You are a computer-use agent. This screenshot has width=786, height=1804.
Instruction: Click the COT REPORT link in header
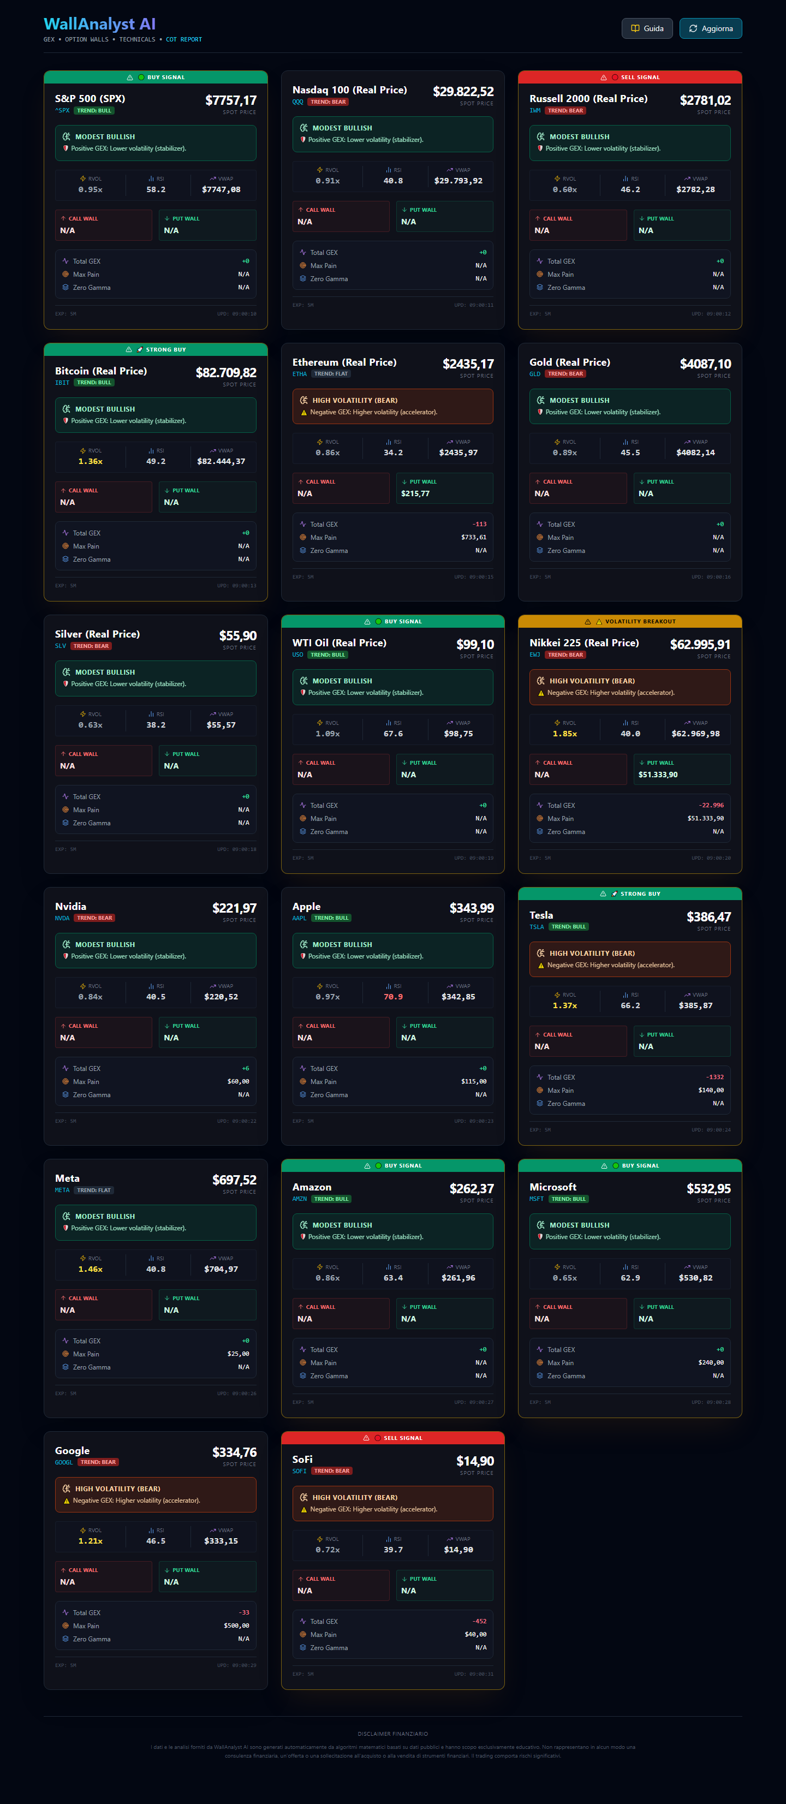(183, 40)
